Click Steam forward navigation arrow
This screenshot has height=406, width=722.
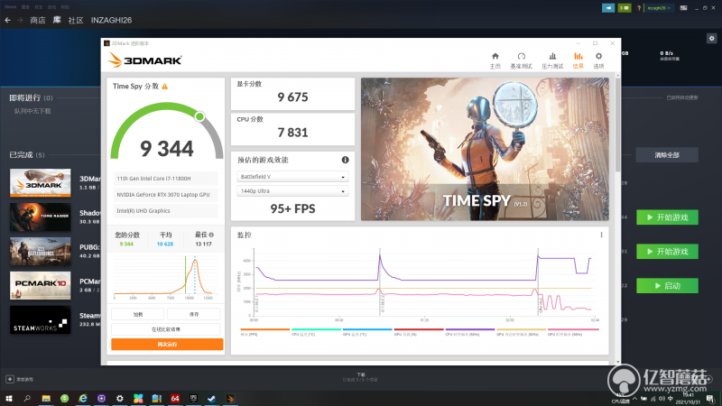(20, 20)
